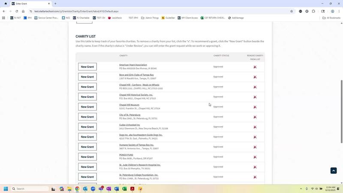Click the browser address bar URL
Viewport: 343px width, 193px height.
[x=77, y=11]
